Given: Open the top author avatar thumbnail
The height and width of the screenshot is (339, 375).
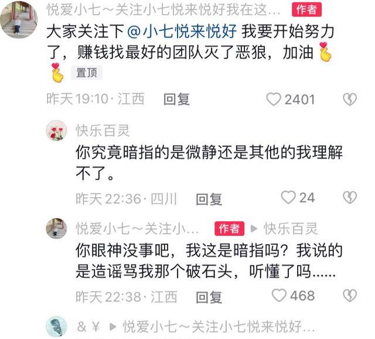Looking at the screenshot, I should [x=18, y=19].
